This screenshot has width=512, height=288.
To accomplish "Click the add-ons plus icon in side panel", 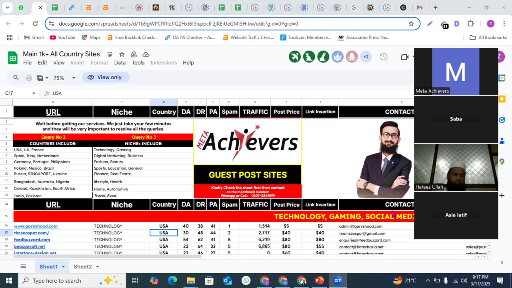I will [502, 196].
